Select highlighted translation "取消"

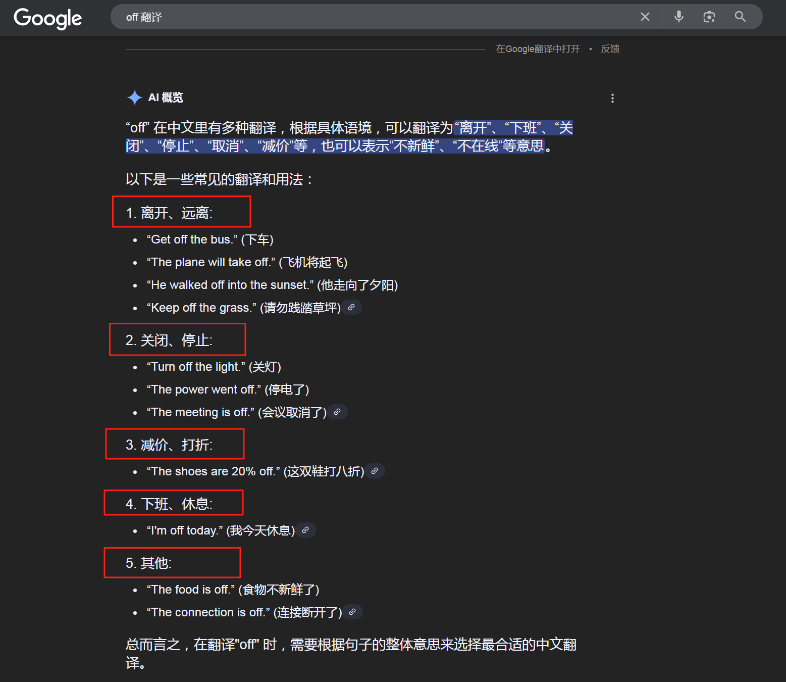click(x=225, y=146)
